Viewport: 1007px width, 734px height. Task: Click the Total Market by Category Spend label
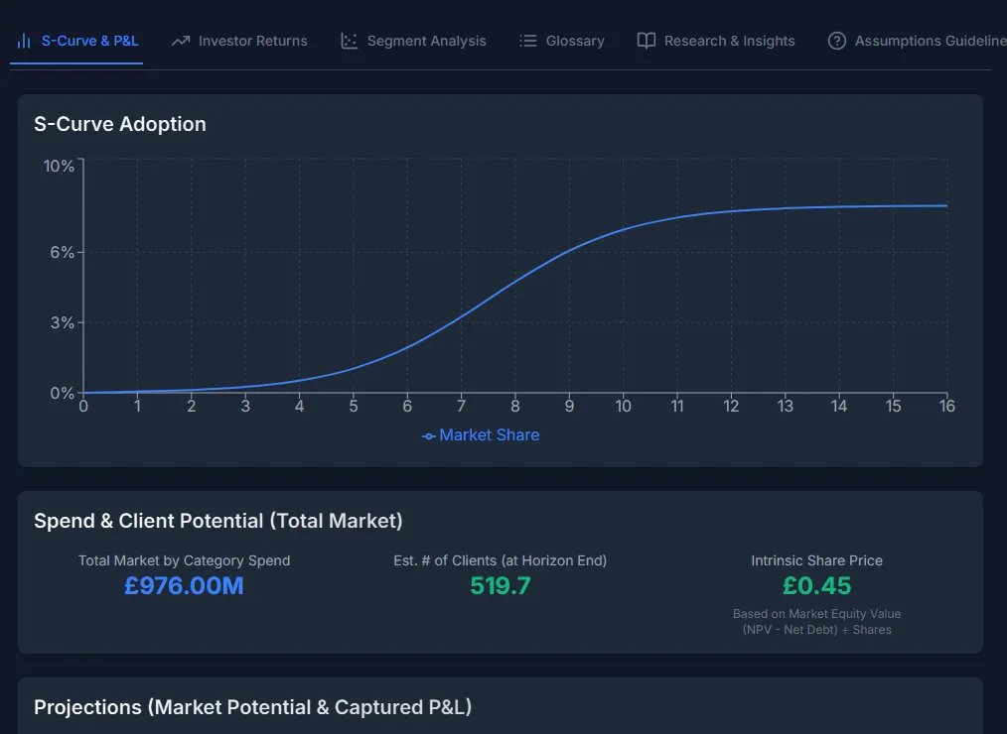point(185,560)
